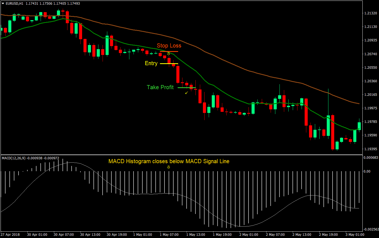Click MACD scale value -0.002563

[370, 229]
